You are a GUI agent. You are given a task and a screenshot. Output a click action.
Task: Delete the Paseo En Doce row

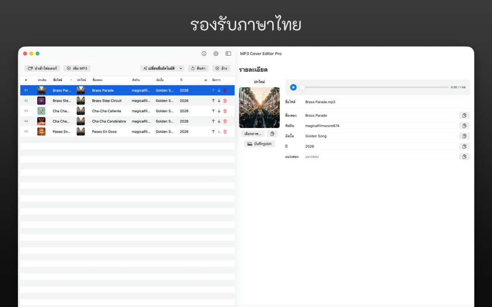[x=225, y=131]
